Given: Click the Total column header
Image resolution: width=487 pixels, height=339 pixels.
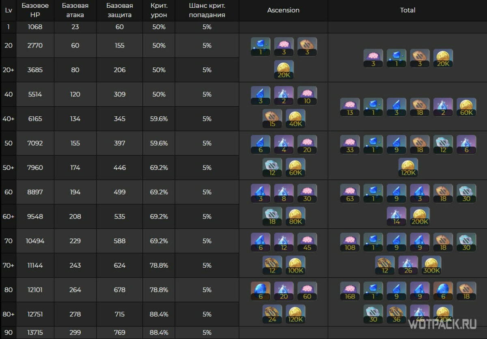Looking at the screenshot, I should click(407, 11).
